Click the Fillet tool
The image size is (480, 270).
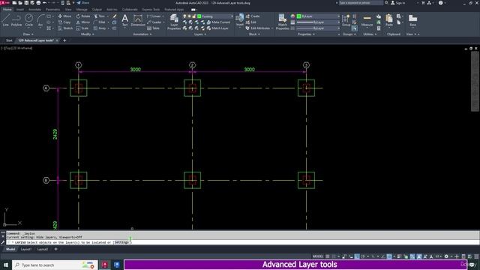pos(99,22)
